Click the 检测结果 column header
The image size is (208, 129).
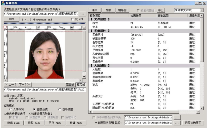142,16
